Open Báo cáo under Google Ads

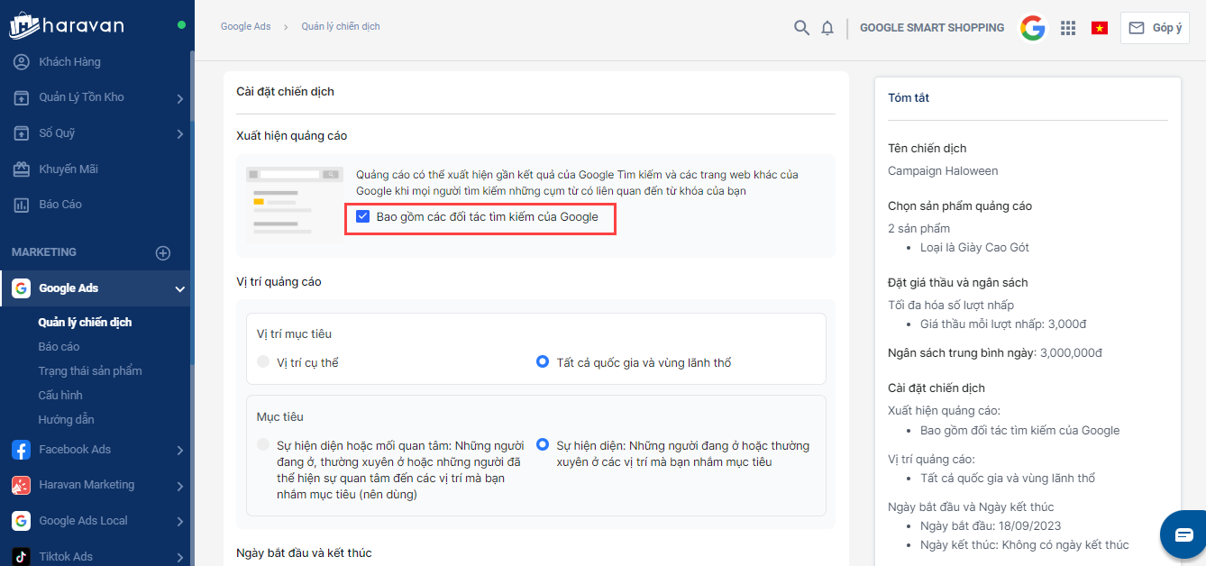click(59, 346)
